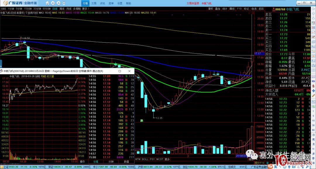The width and height of the screenshot is (316, 169).
Task: Open the 菜单 menu
Action: pos(111,3)
